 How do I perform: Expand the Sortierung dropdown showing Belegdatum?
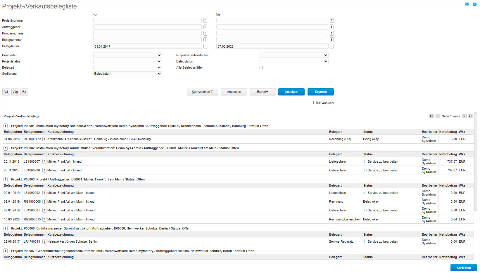[x=127, y=74]
